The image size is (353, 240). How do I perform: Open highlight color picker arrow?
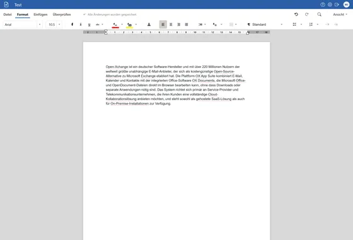(x=136, y=25)
